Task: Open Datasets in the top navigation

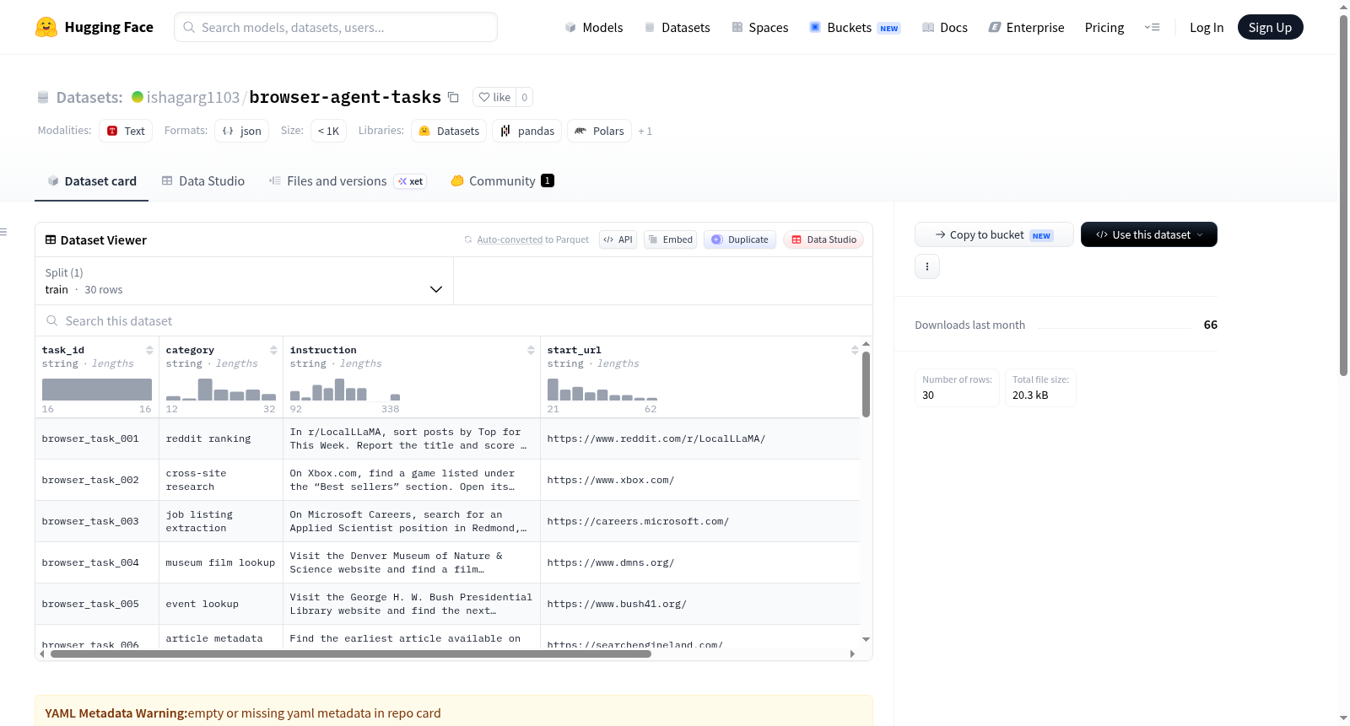Action: pyautogui.click(x=678, y=27)
